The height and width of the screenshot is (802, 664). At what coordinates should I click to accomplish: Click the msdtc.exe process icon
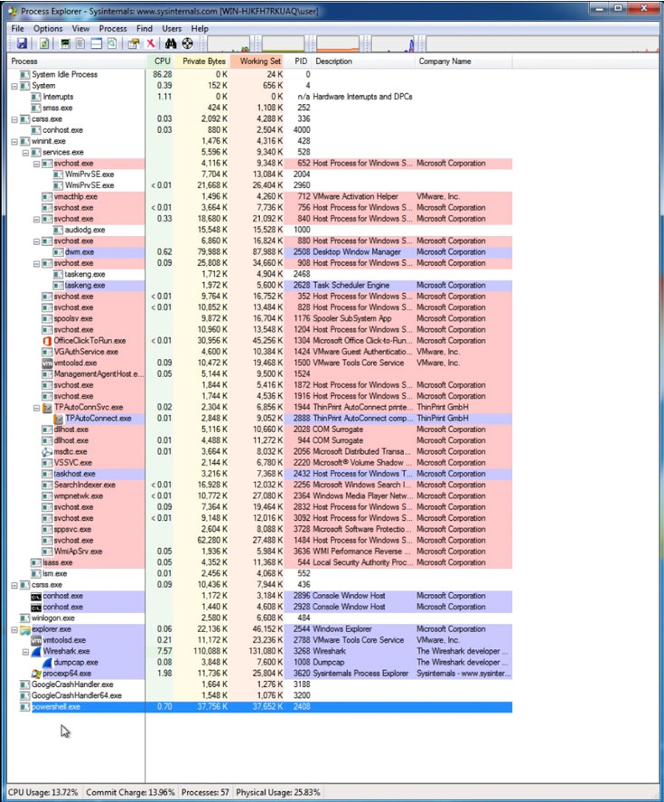tap(47, 452)
